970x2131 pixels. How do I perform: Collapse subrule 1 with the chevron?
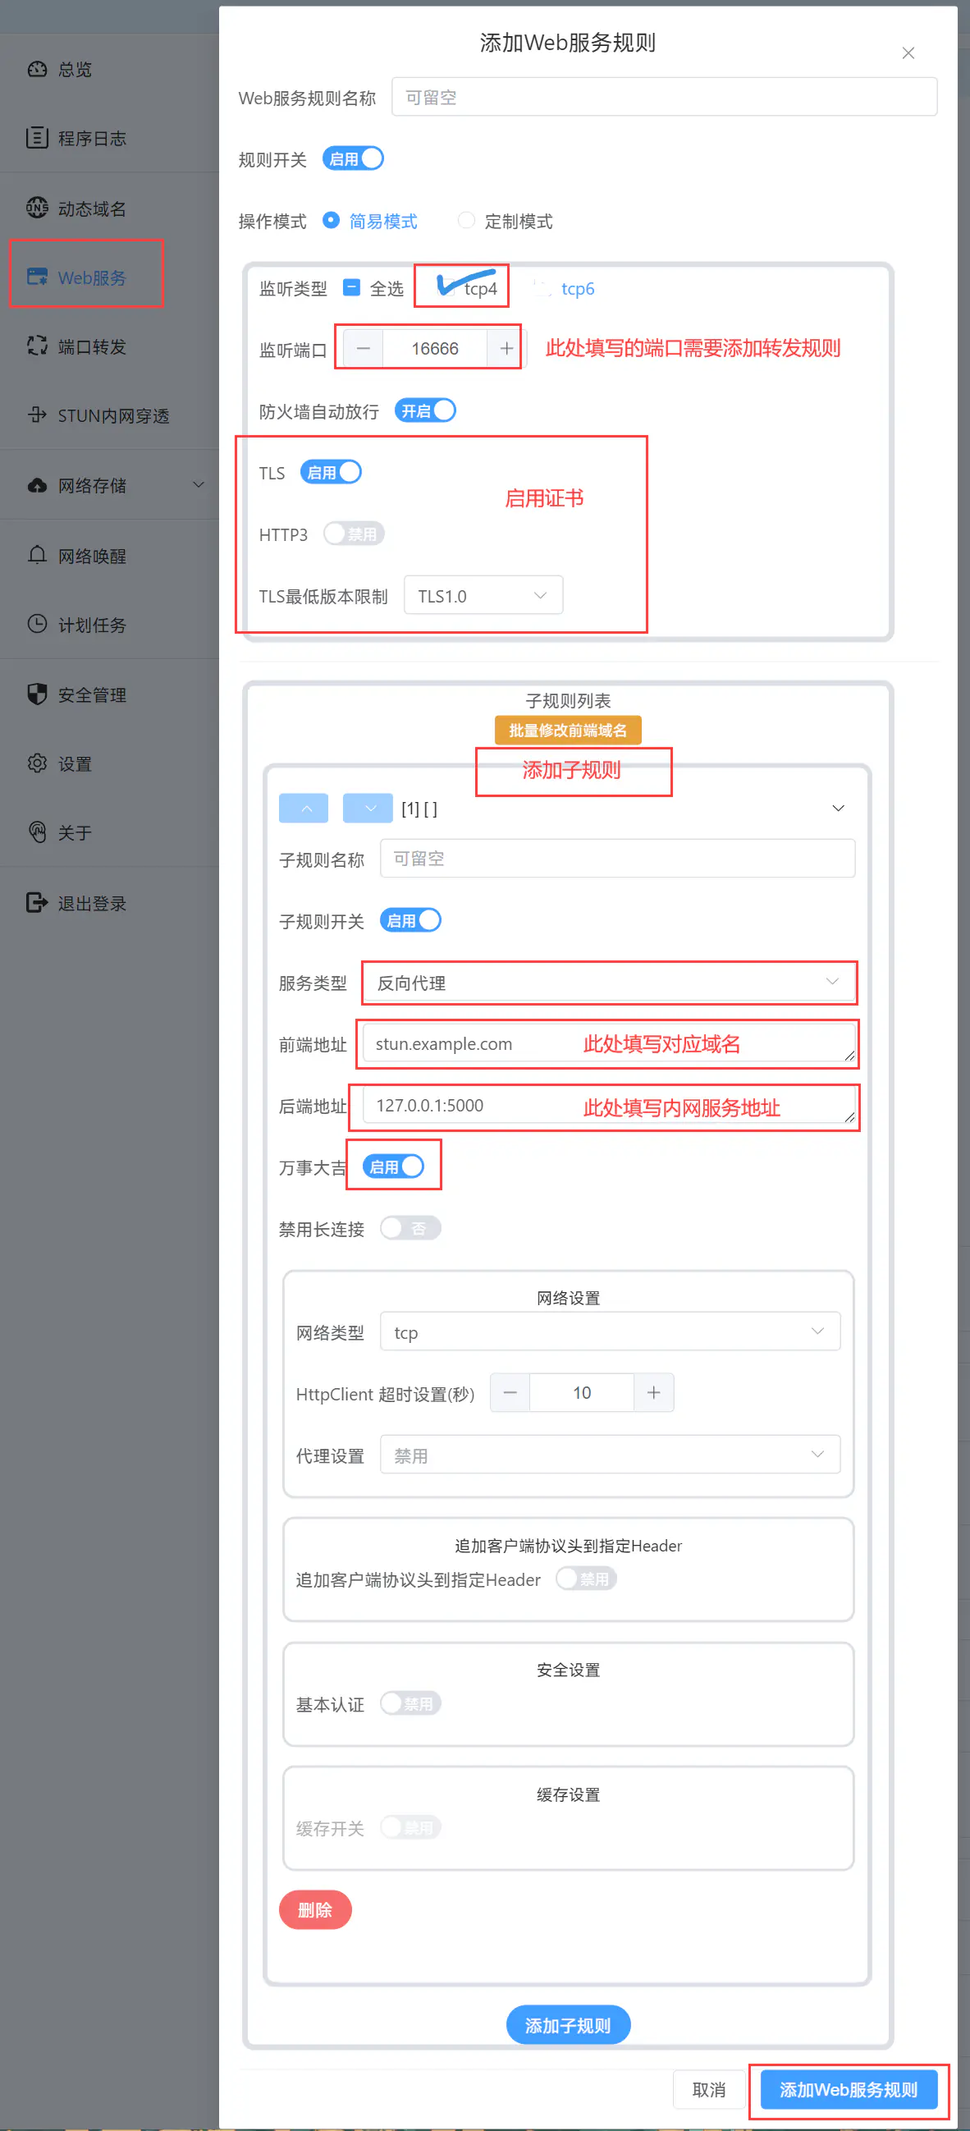(838, 809)
